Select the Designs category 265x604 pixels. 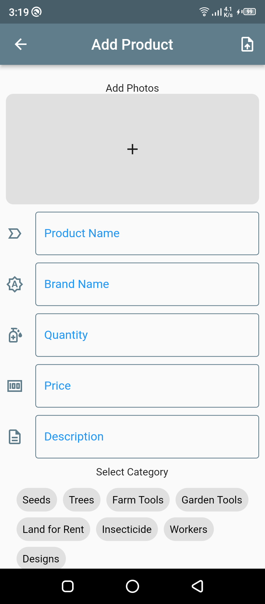coord(41,558)
